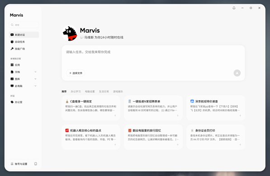Click the round send arrow button

point(237,73)
